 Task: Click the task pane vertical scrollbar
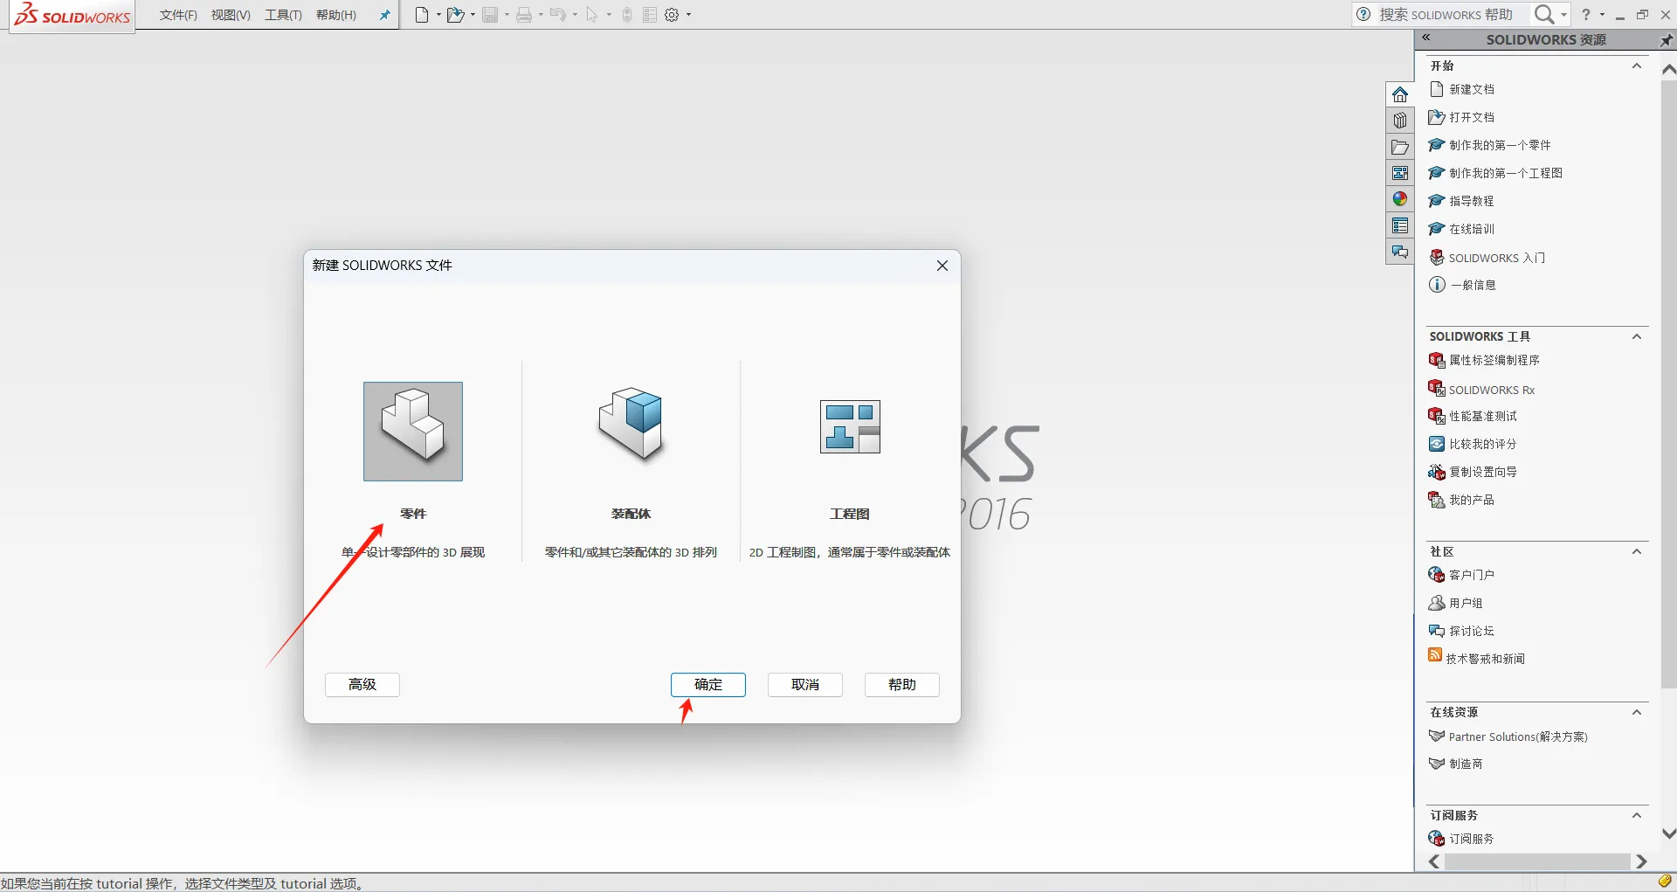tap(1668, 383)
